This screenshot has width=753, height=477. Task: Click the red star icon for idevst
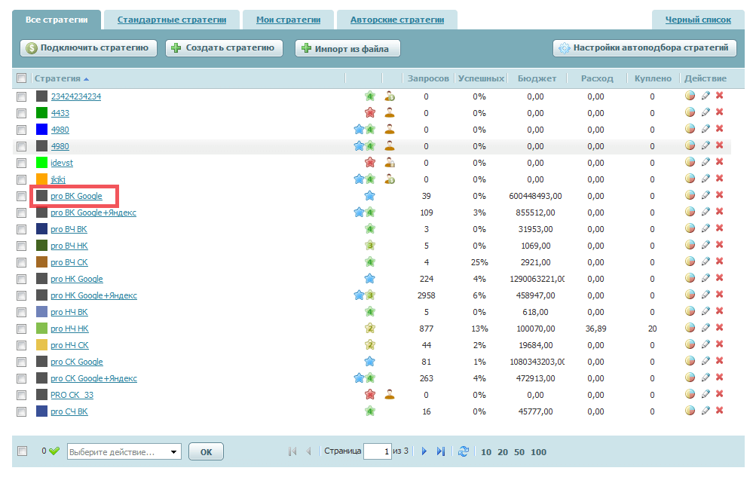370,163
